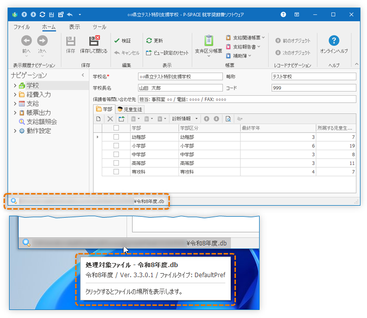This screenshot has width=367, height=318.
Task: Collapse the ナビゲーション panel
Action: coord(83,75)
